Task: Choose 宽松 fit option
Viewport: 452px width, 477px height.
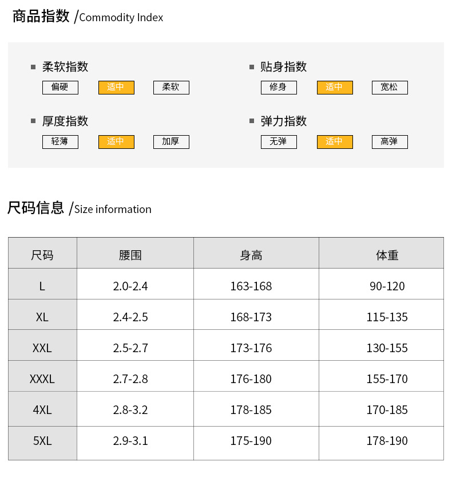Action: coord(390,88)
